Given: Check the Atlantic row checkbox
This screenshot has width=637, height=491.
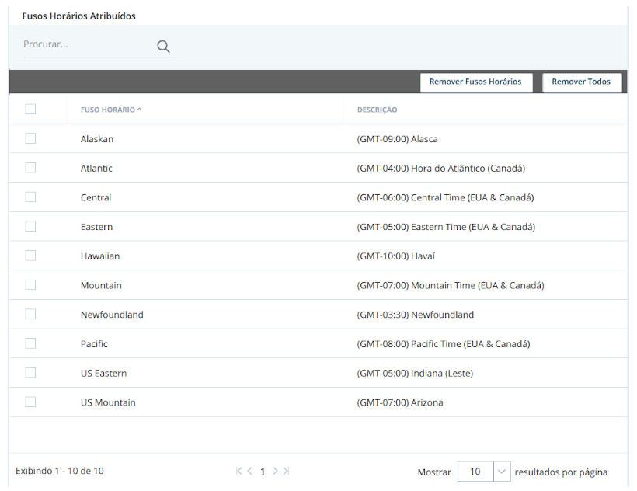Looking at the screenshot, I should tap(30, 167).
